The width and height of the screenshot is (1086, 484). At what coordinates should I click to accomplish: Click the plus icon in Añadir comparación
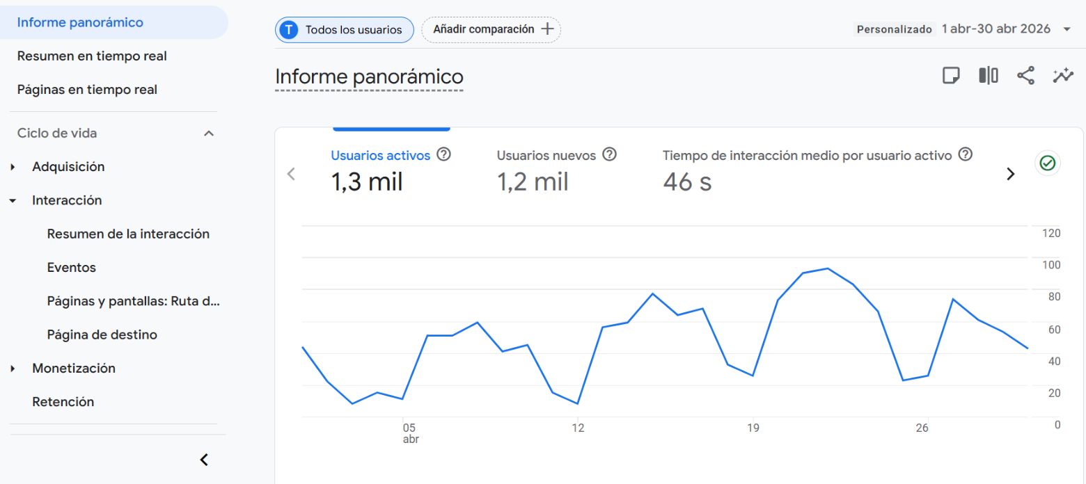547,29
